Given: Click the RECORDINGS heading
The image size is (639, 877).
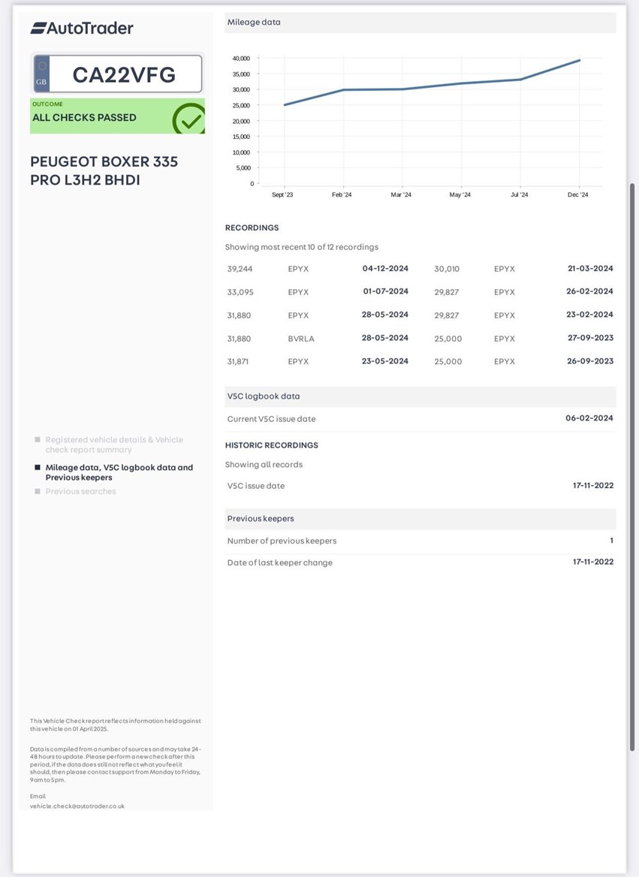Looking at the screenshot, I should (x=252, y=228).
